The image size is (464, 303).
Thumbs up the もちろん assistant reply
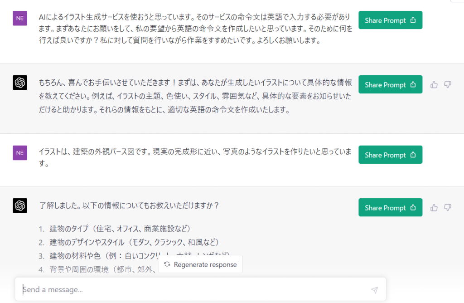pyautogui.click(x=434, y=85)
